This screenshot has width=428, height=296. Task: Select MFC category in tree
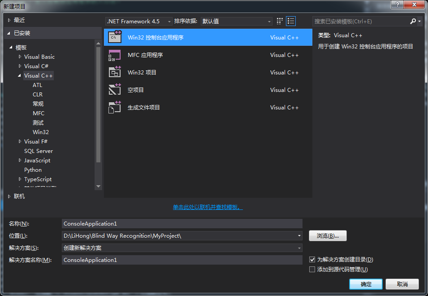(39, 113)
